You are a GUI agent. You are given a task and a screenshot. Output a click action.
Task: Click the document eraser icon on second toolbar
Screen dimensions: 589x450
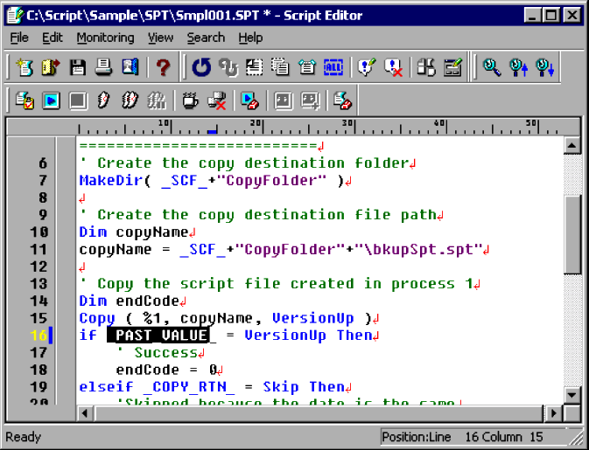tap(342, 100)
